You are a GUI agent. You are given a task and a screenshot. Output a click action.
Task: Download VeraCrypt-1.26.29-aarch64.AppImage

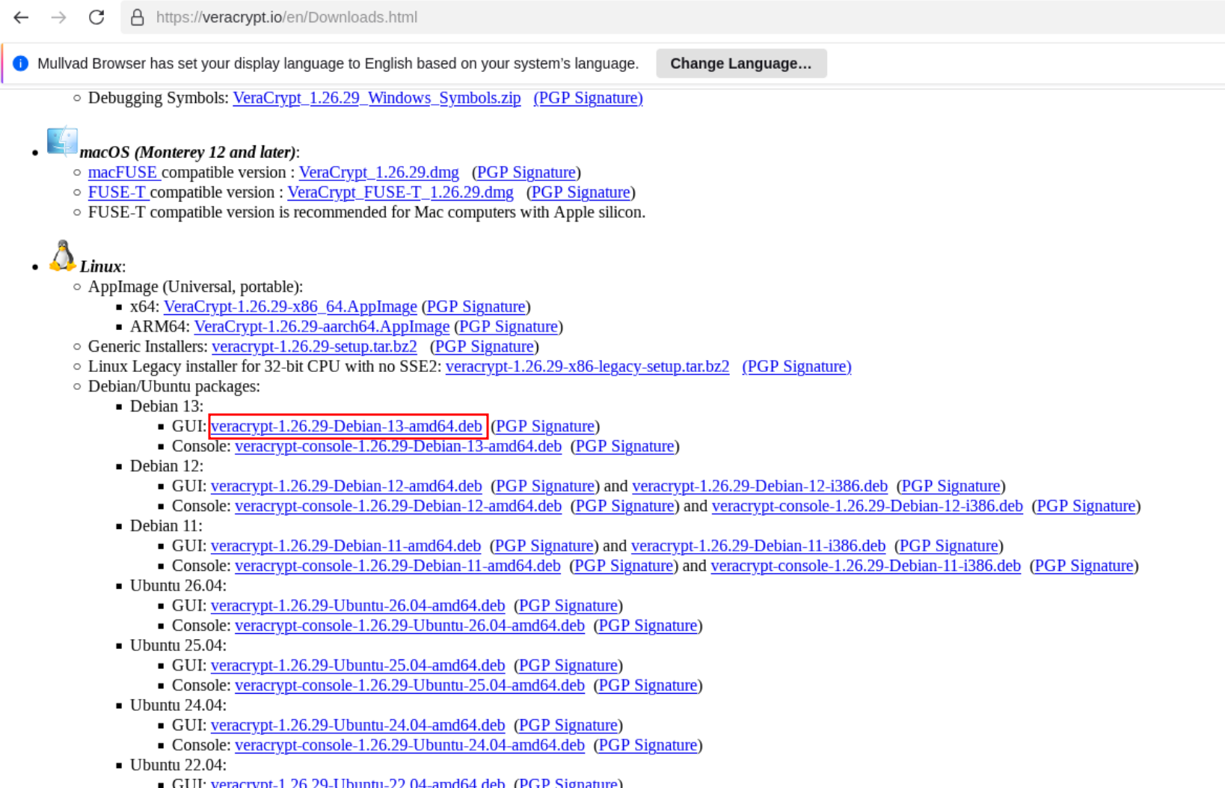pos(322,327)
